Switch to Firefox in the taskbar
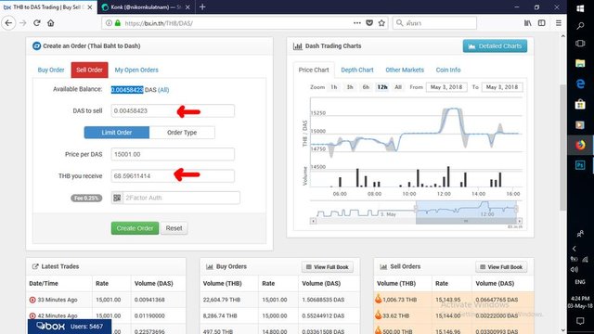 pyautogui.click(x=580, y=145)
